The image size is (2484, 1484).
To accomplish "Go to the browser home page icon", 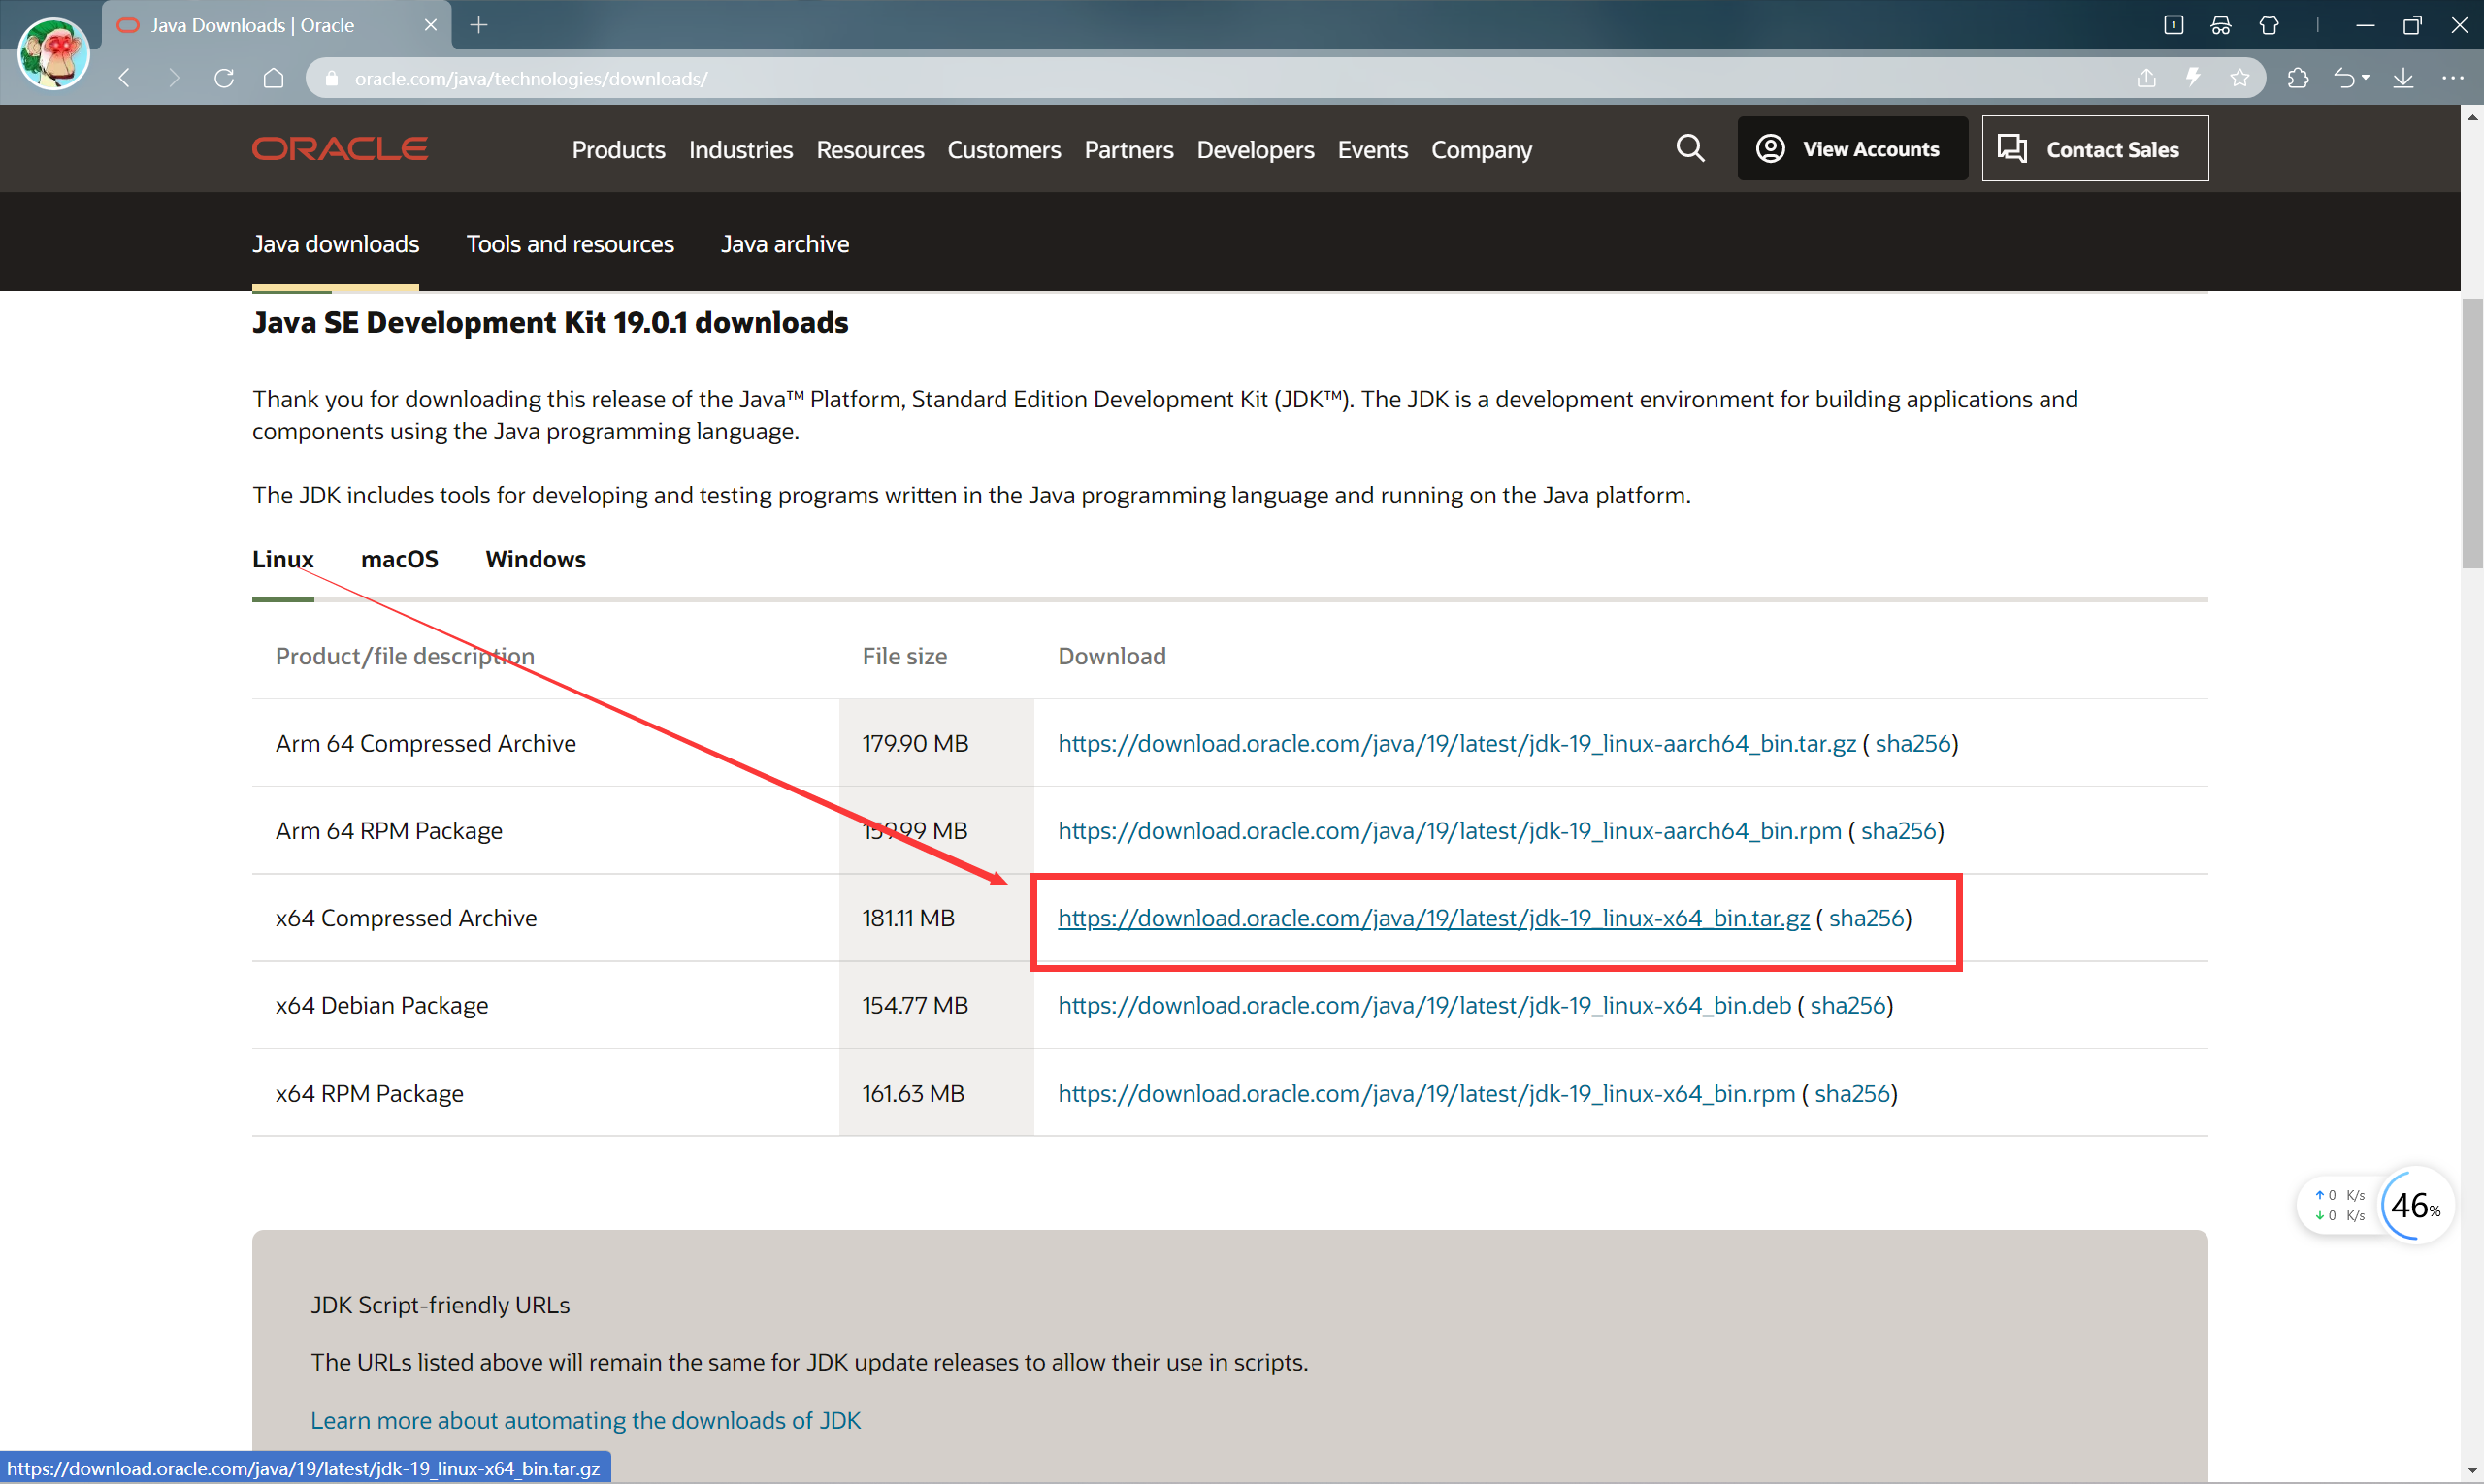I will [x=273, y=78].
